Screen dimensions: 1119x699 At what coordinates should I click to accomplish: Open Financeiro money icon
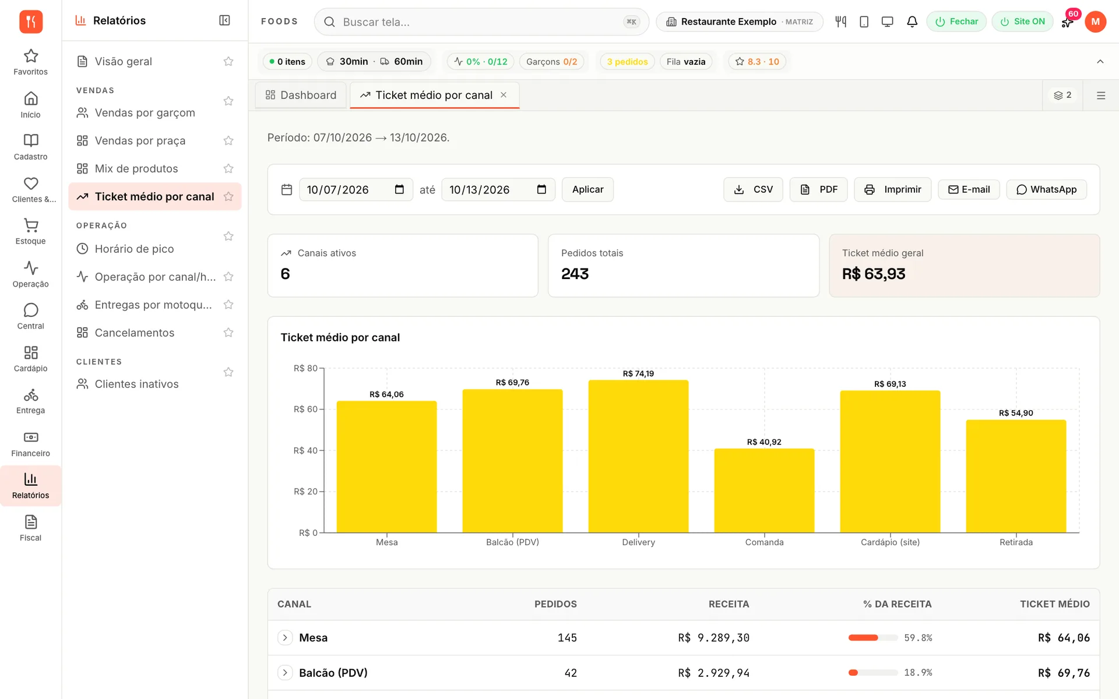30,444
